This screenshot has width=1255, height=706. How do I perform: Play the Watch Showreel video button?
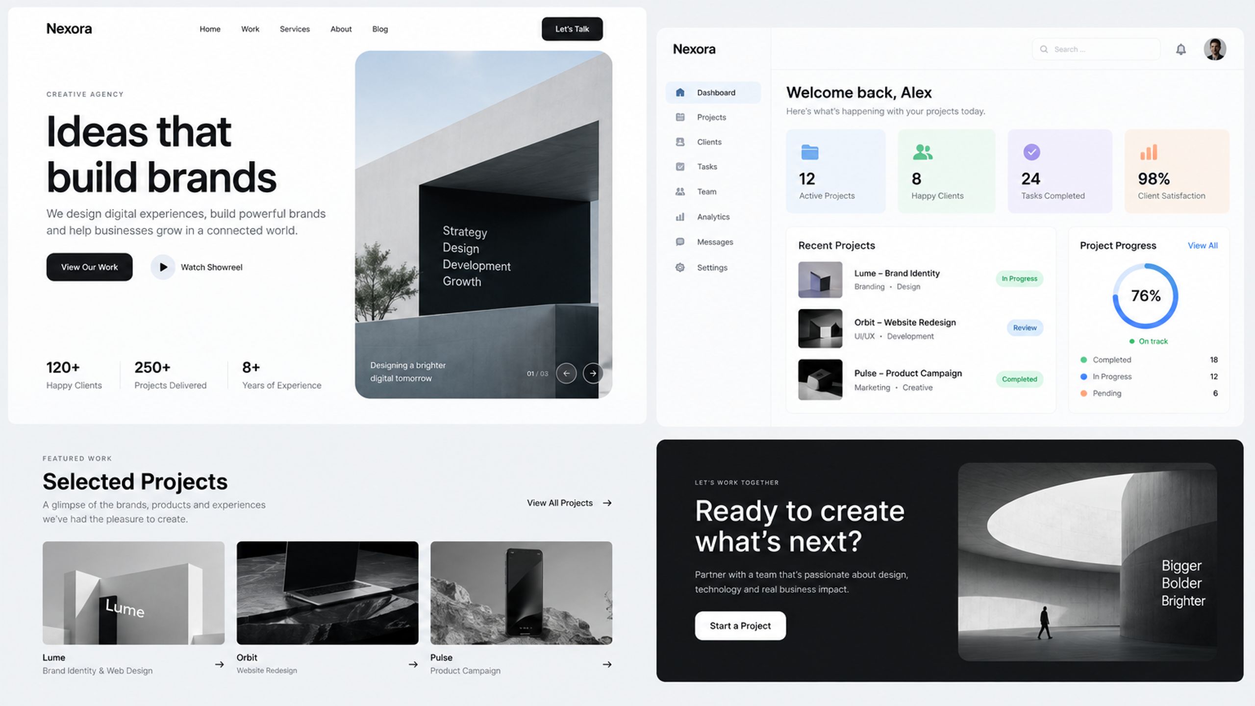tap(163, 267)
